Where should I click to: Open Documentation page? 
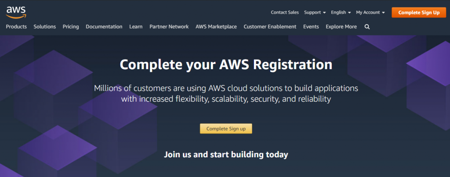[104, 27]
